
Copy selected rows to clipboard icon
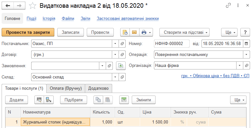coord(98,100)
